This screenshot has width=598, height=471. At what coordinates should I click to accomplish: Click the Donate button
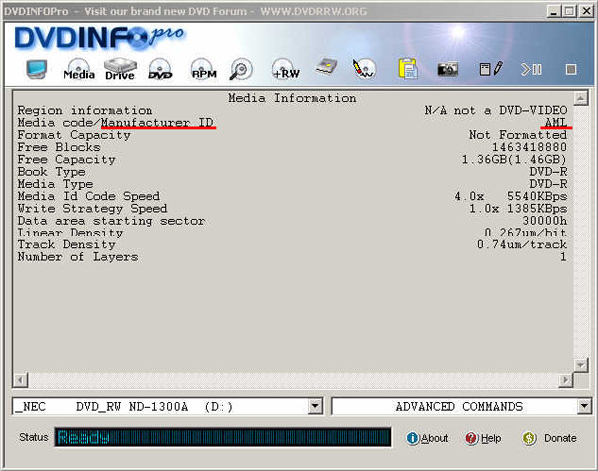pos(549,438)
